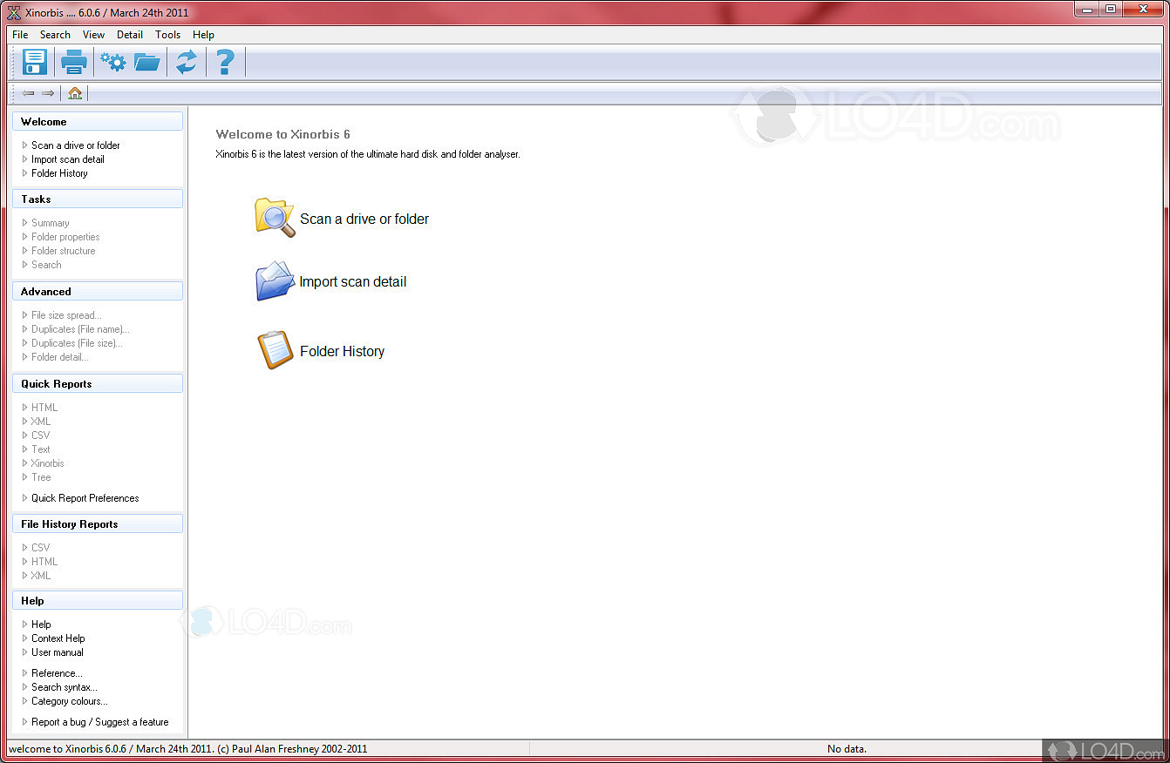Viewport: 1170px width, 763px height.
Task: Click the Welcome to Xinorbis 6 heading
Action: [x=283, y=134]
